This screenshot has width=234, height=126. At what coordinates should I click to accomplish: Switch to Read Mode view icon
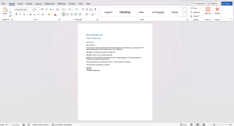(191, 125)
